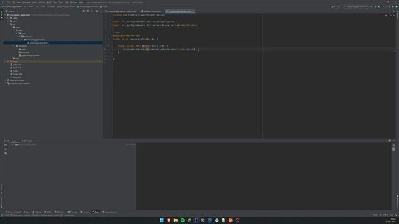This screenshot has height=224, width=399.
Task: Select HELP.md file in tree
Action: point(16,68)
